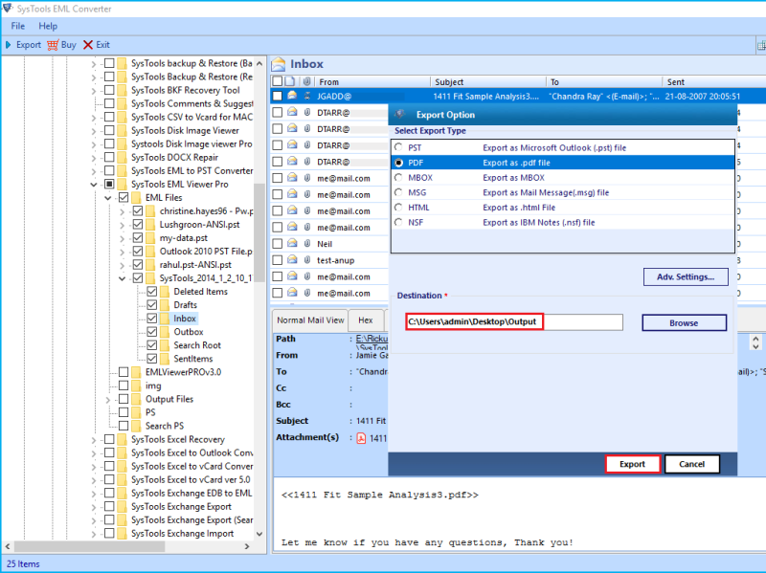
Task: Click the Browse button
Action: (x=684, y=323)
